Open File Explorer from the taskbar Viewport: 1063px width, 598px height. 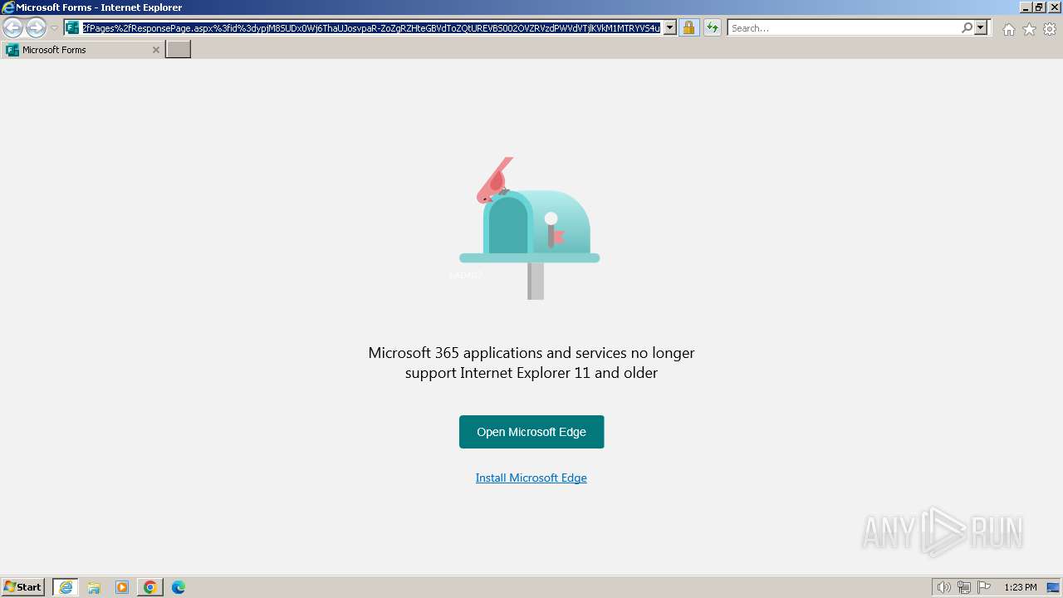pos(94,587)
